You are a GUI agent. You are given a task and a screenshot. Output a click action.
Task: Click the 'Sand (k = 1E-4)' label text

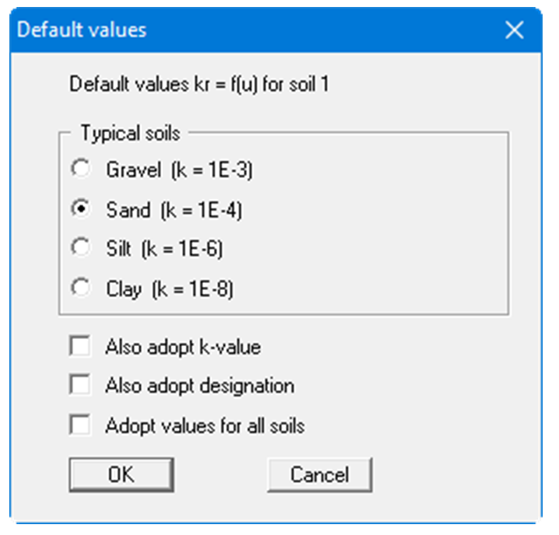(174, 210)
